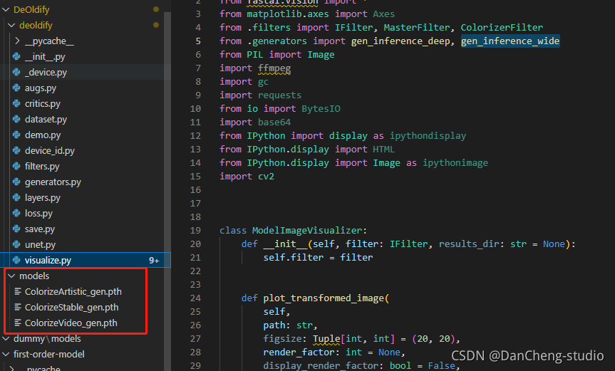Click the 9+ problems badge on visualize.py
Viewport: 615px width, 371px height.
tap(154, 261)
